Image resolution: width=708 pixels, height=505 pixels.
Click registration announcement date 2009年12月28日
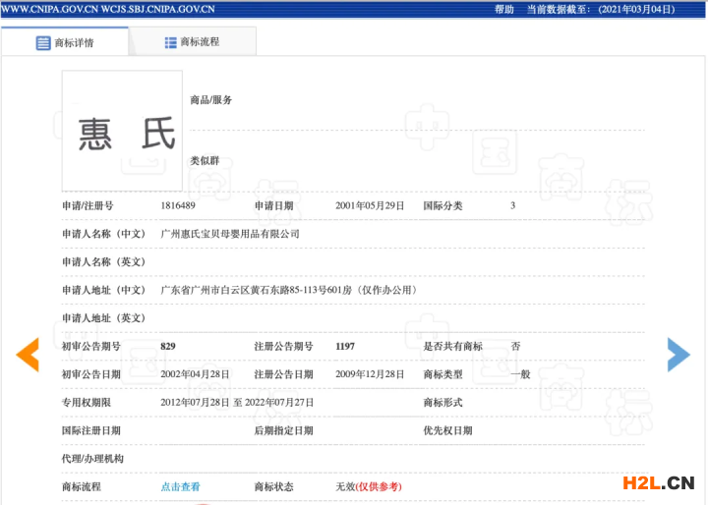coord(370,374)
